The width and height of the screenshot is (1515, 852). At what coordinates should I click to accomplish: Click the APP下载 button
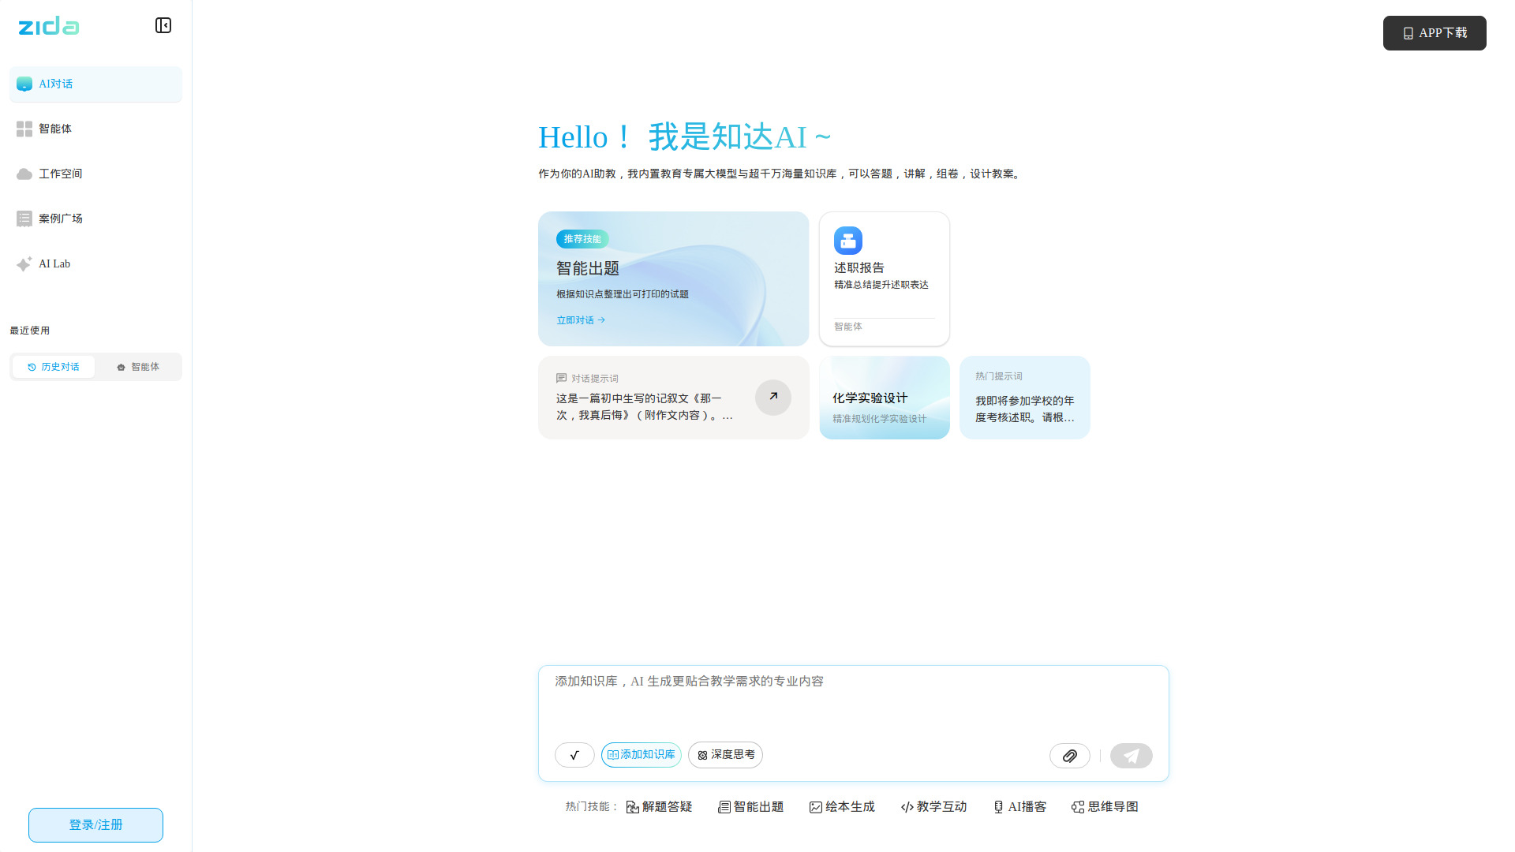(x=1435, y=33)
